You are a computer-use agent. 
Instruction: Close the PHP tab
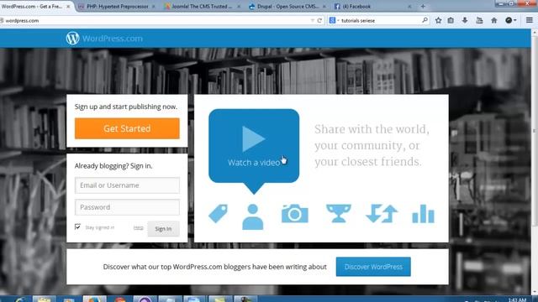(153, 7)
